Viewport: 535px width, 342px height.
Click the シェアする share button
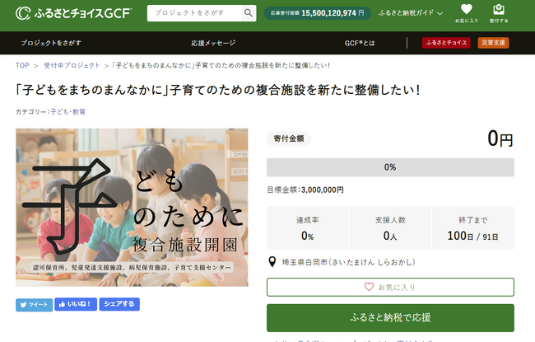pyautogui.click(x=119, y=304)
